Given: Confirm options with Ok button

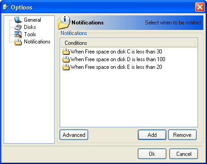Looking at the screenshot, I should coord(152,154).
